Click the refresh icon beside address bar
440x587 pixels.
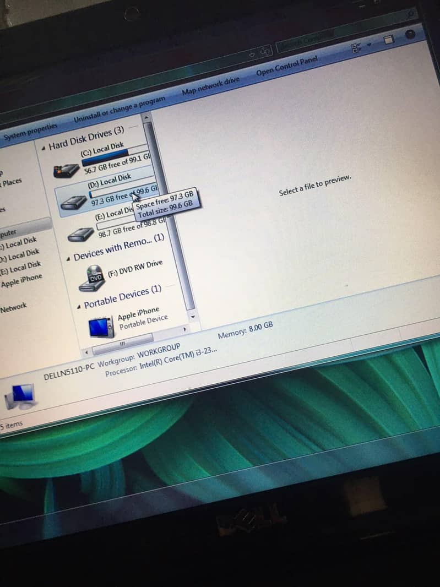point(265,51)
